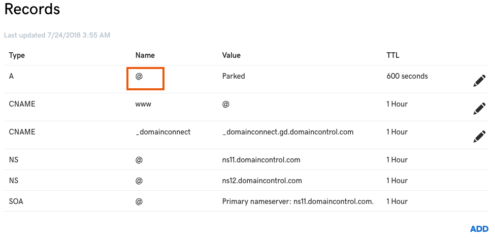The height and width of the screenshot is (241, 495).
Task: Click the Type column header
Action: pos(17,55)
